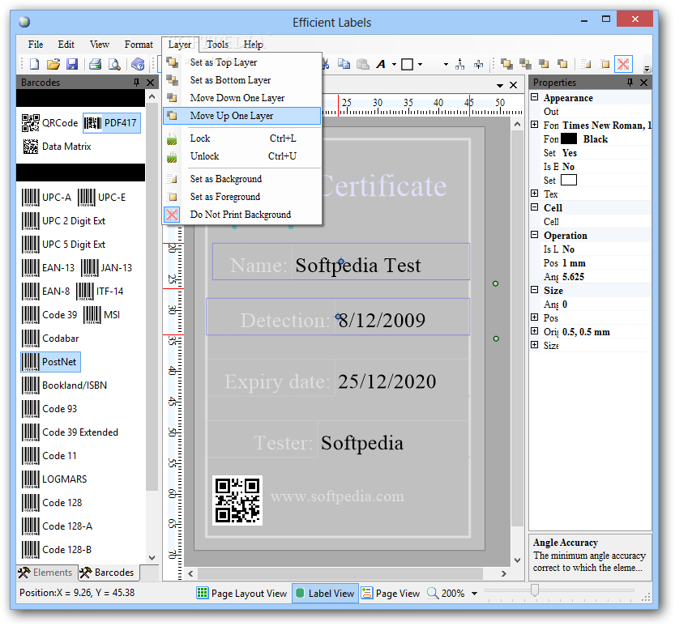Select the Codabar barcode type

pos(50,339)
